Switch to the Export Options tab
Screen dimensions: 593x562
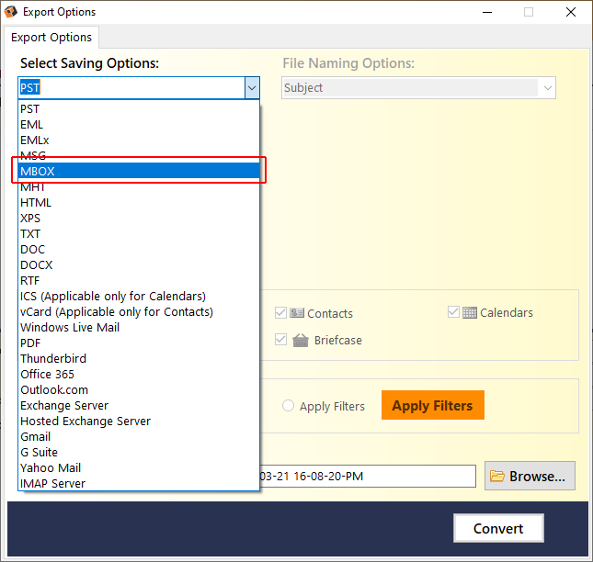tap(51, 38)
